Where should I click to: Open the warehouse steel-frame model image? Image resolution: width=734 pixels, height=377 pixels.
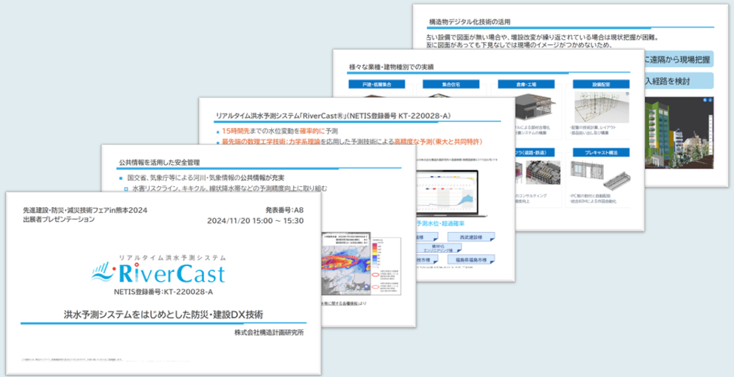[534, 107]
